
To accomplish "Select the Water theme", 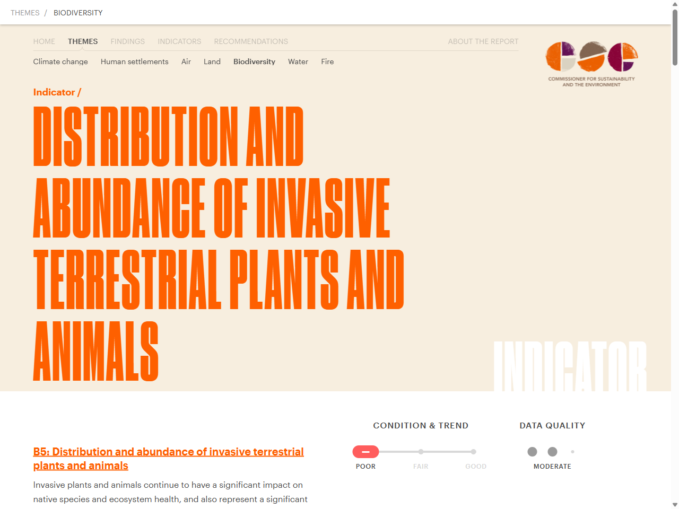I will [298, 62].
